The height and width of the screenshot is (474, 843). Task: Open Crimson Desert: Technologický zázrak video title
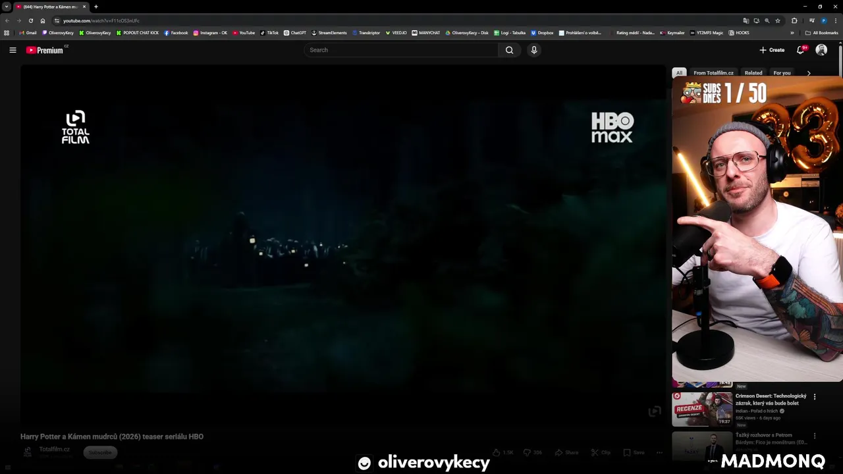point(771,400)
